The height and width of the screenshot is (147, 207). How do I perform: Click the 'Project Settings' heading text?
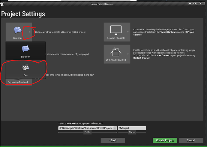click(x=23, y=14)
